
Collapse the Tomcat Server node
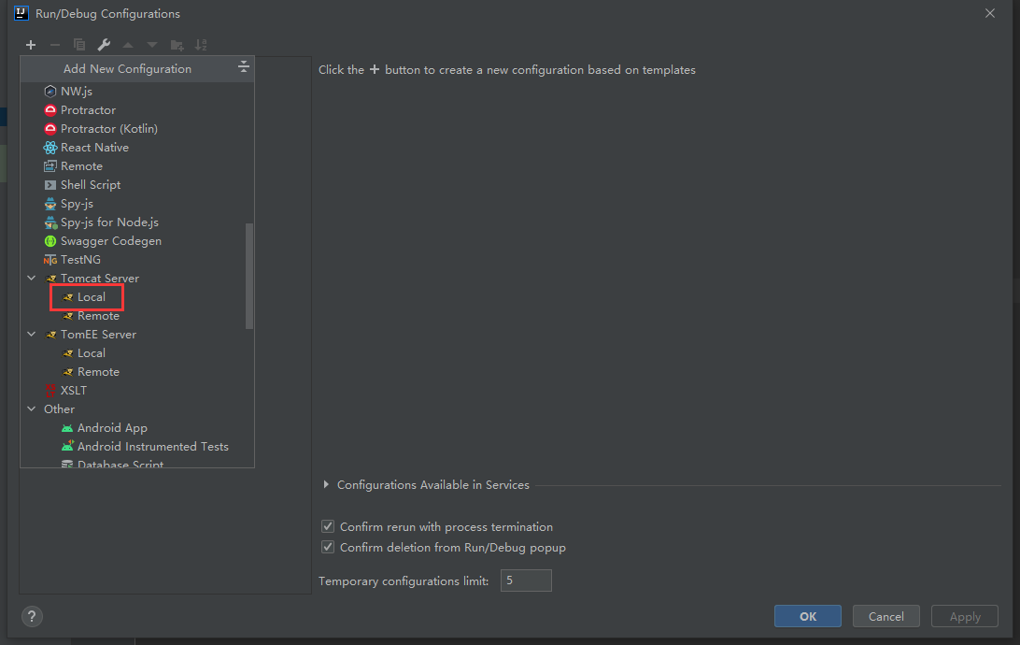tap(31, 278)
